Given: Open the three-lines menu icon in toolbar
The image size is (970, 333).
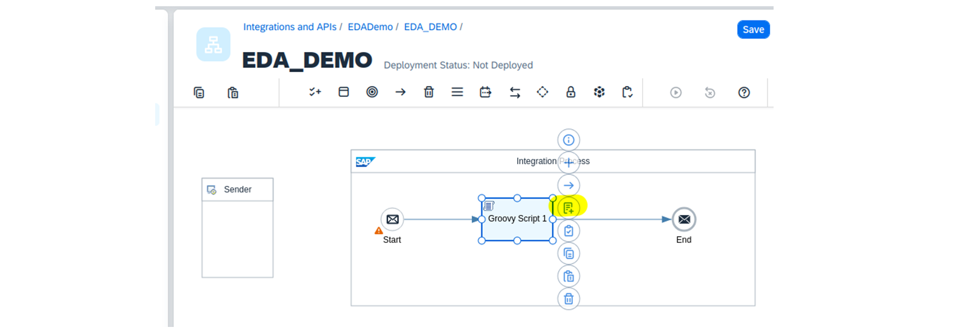Looking at the screenshot, I should tap(457, 92).
